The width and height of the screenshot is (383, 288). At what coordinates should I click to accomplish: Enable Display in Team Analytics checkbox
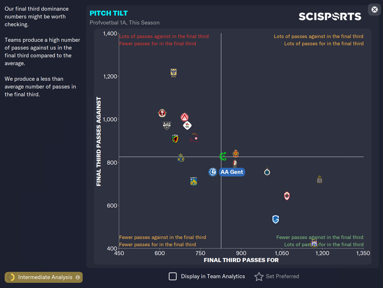coord(173,276)
